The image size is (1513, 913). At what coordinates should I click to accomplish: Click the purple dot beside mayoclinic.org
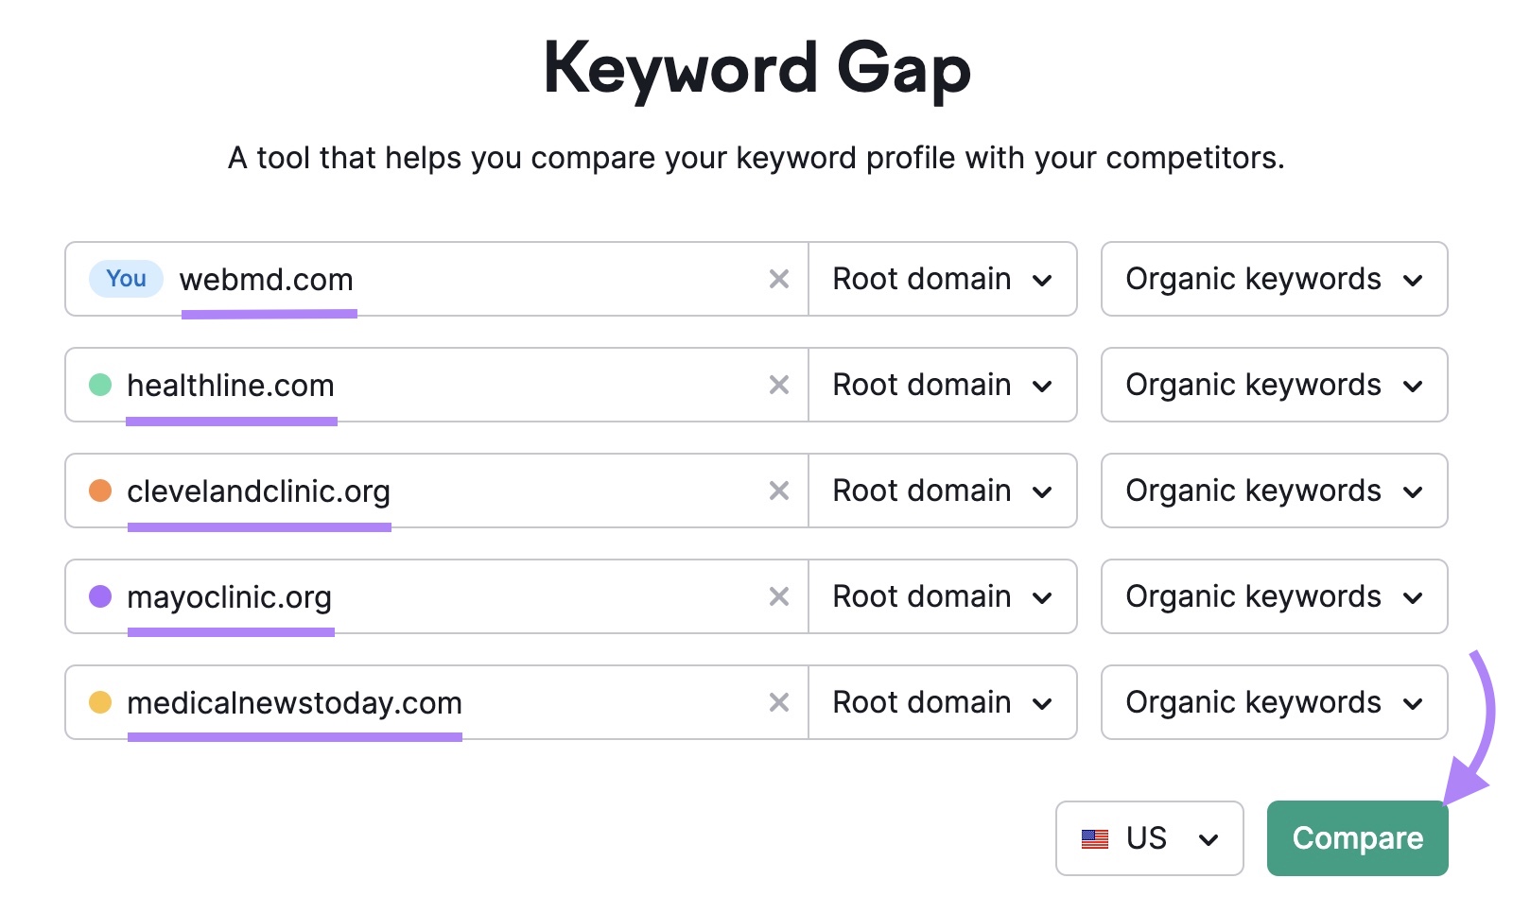(x=99, y=596)
